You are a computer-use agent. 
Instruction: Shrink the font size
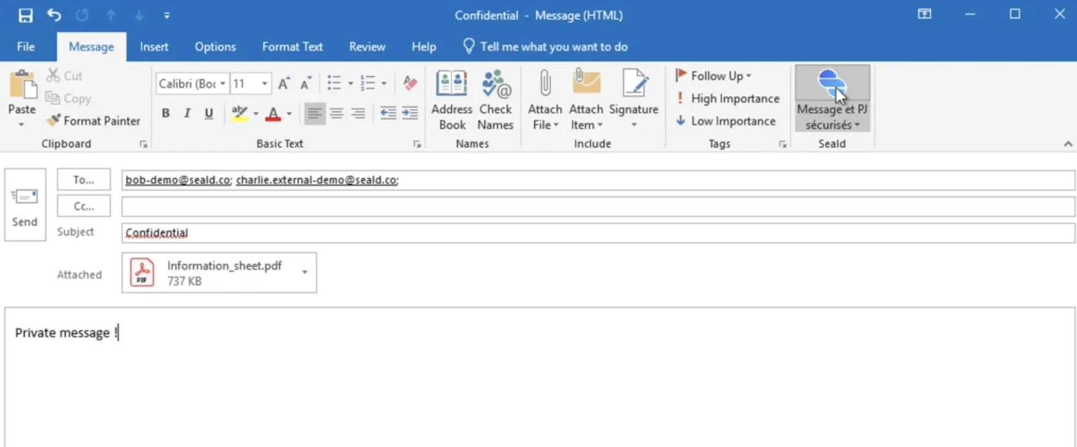point(306,84)
